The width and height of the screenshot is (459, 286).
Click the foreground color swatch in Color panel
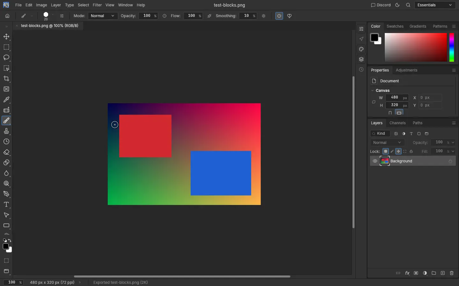(375, 37)
